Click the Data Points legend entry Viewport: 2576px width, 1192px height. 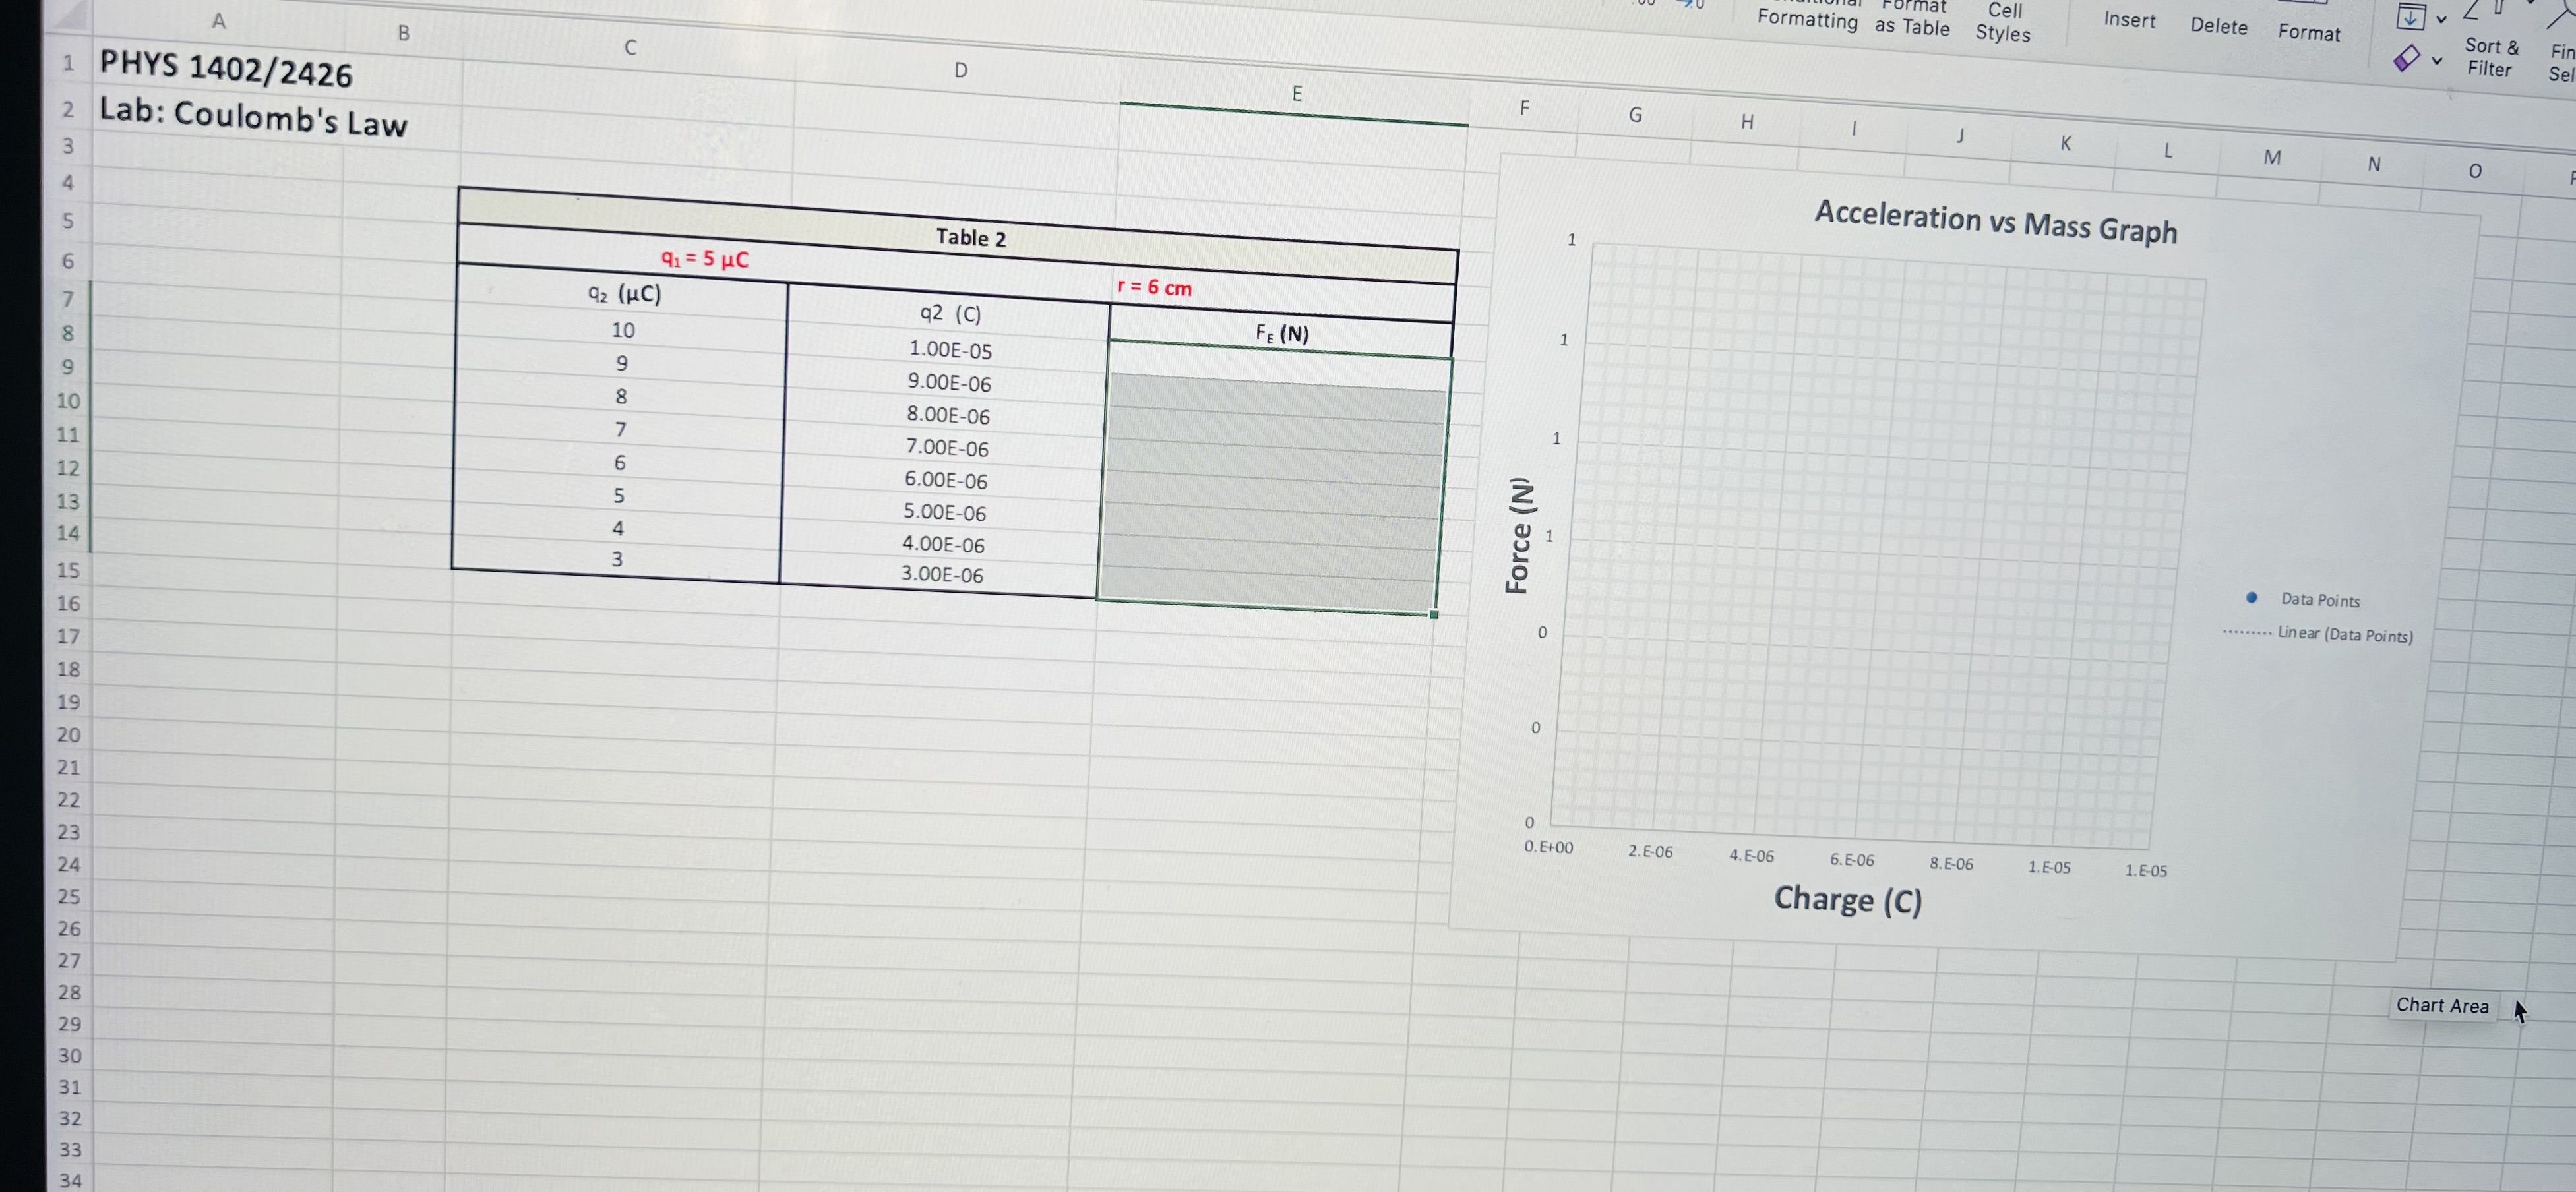(2319, 600)
